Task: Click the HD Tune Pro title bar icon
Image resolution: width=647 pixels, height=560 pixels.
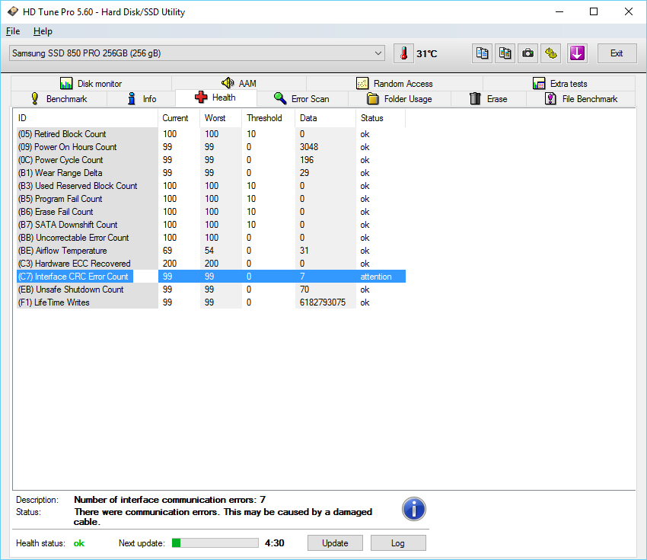Action: pos(13,11)
